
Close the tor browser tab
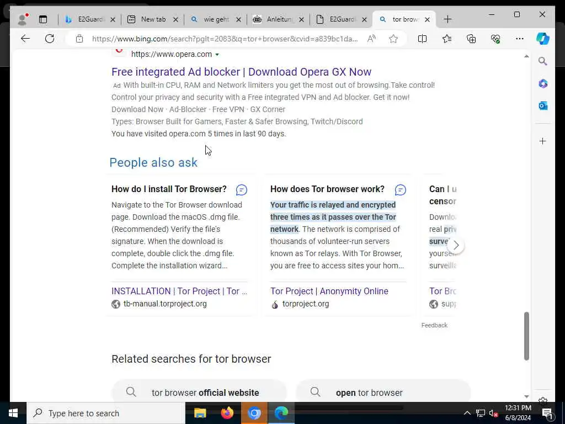coord(428,19)
